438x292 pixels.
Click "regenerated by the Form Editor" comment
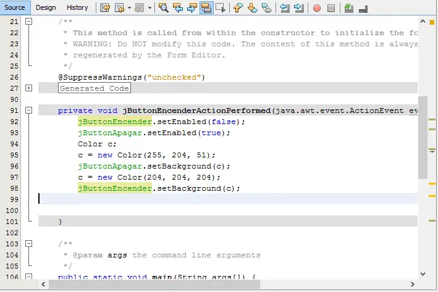point(149,55)
